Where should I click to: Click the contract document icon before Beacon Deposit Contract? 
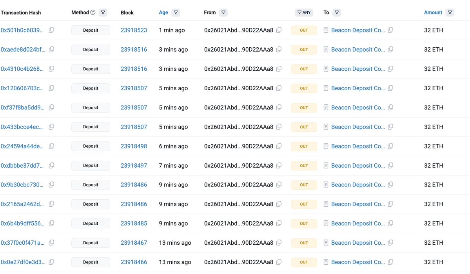pos(326,30)
